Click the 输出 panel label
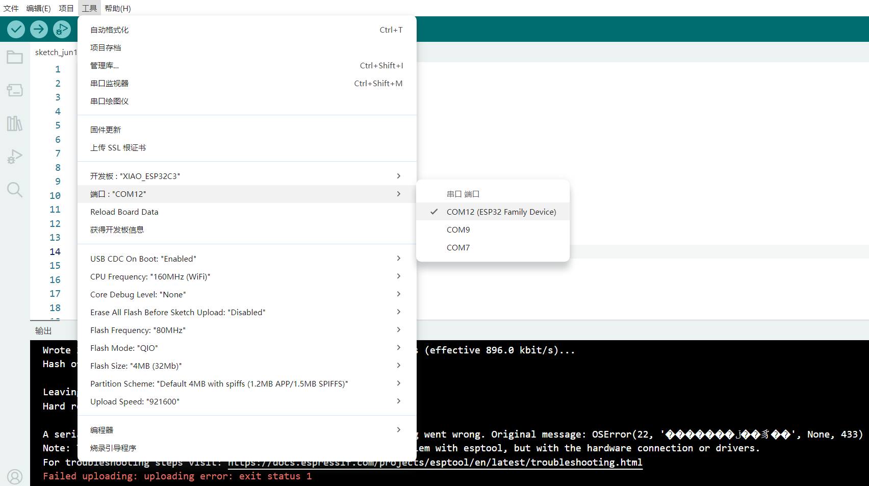This screenshot has height=486, width=869. point(43,330)
